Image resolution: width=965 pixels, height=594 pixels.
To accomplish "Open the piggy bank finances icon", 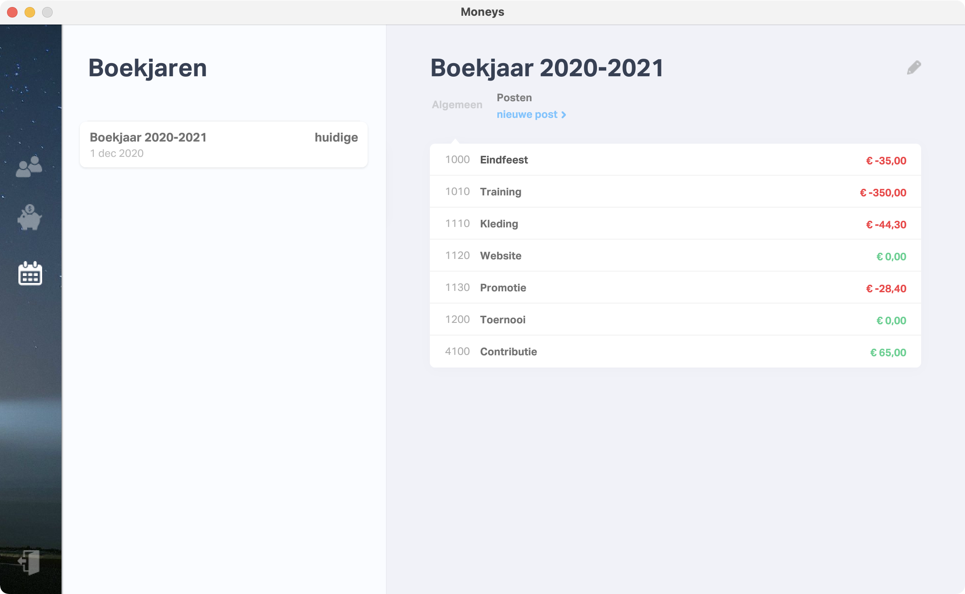I will click(x=29, y=217).
